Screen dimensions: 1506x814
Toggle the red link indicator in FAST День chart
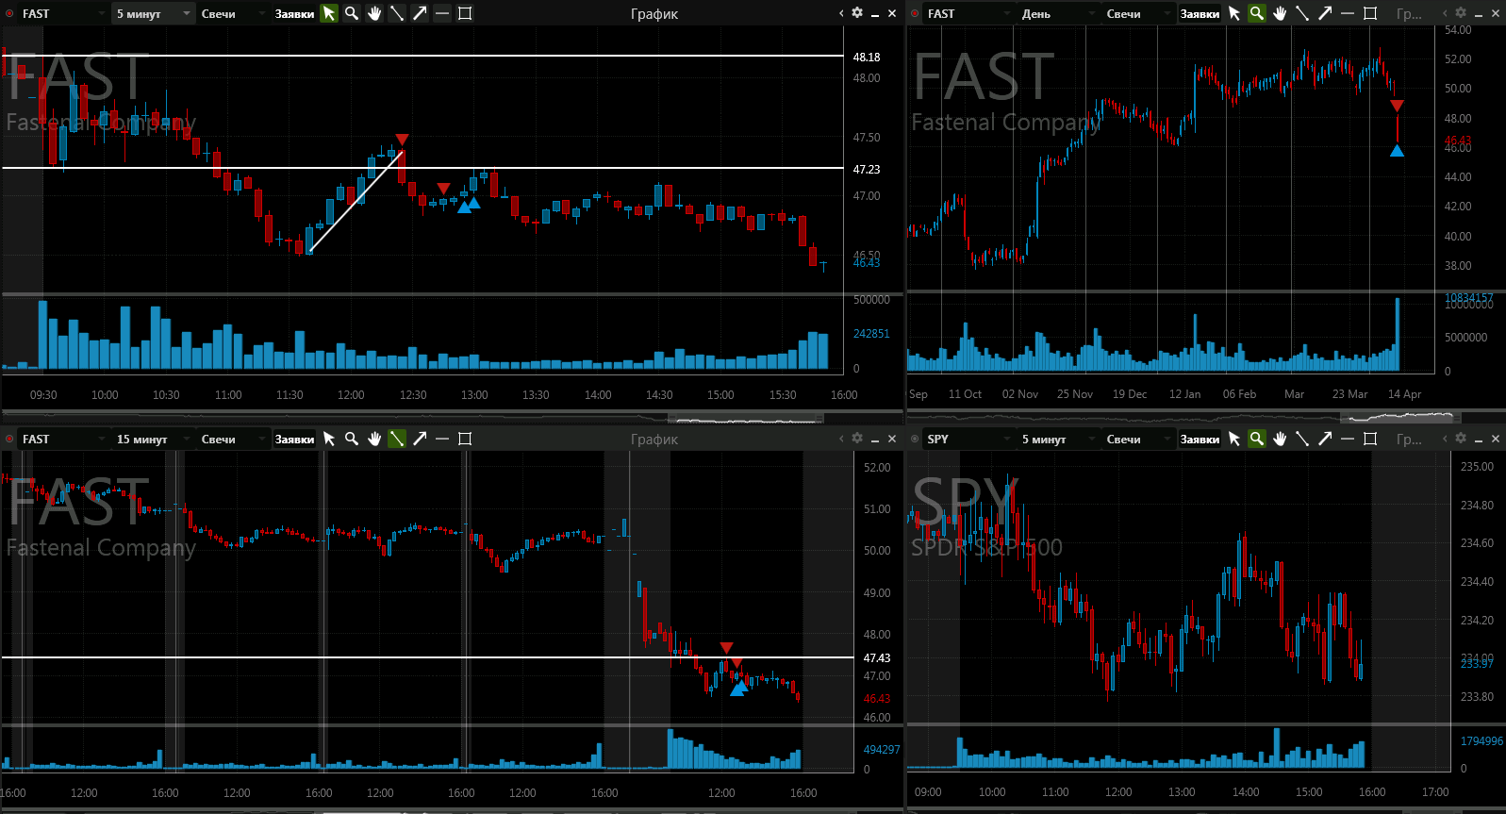point(915,13)
